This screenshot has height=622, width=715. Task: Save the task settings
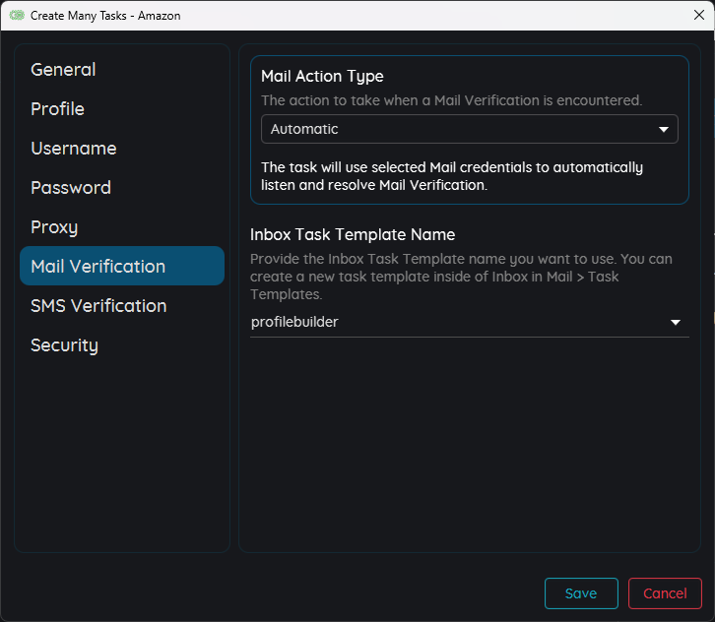click(x=581, y=593)
